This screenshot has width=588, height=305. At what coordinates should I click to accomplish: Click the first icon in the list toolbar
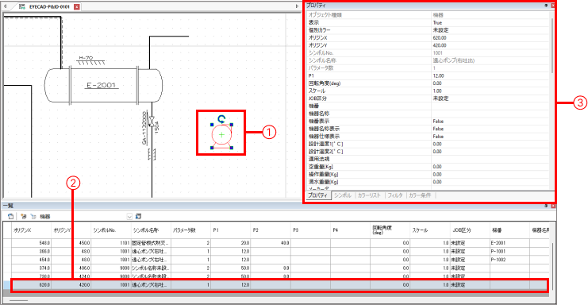[10, 217]
